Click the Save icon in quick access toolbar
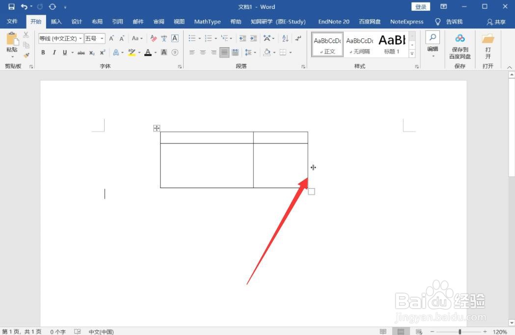This screenshot has width=515, height=335. tap(11, 6)
